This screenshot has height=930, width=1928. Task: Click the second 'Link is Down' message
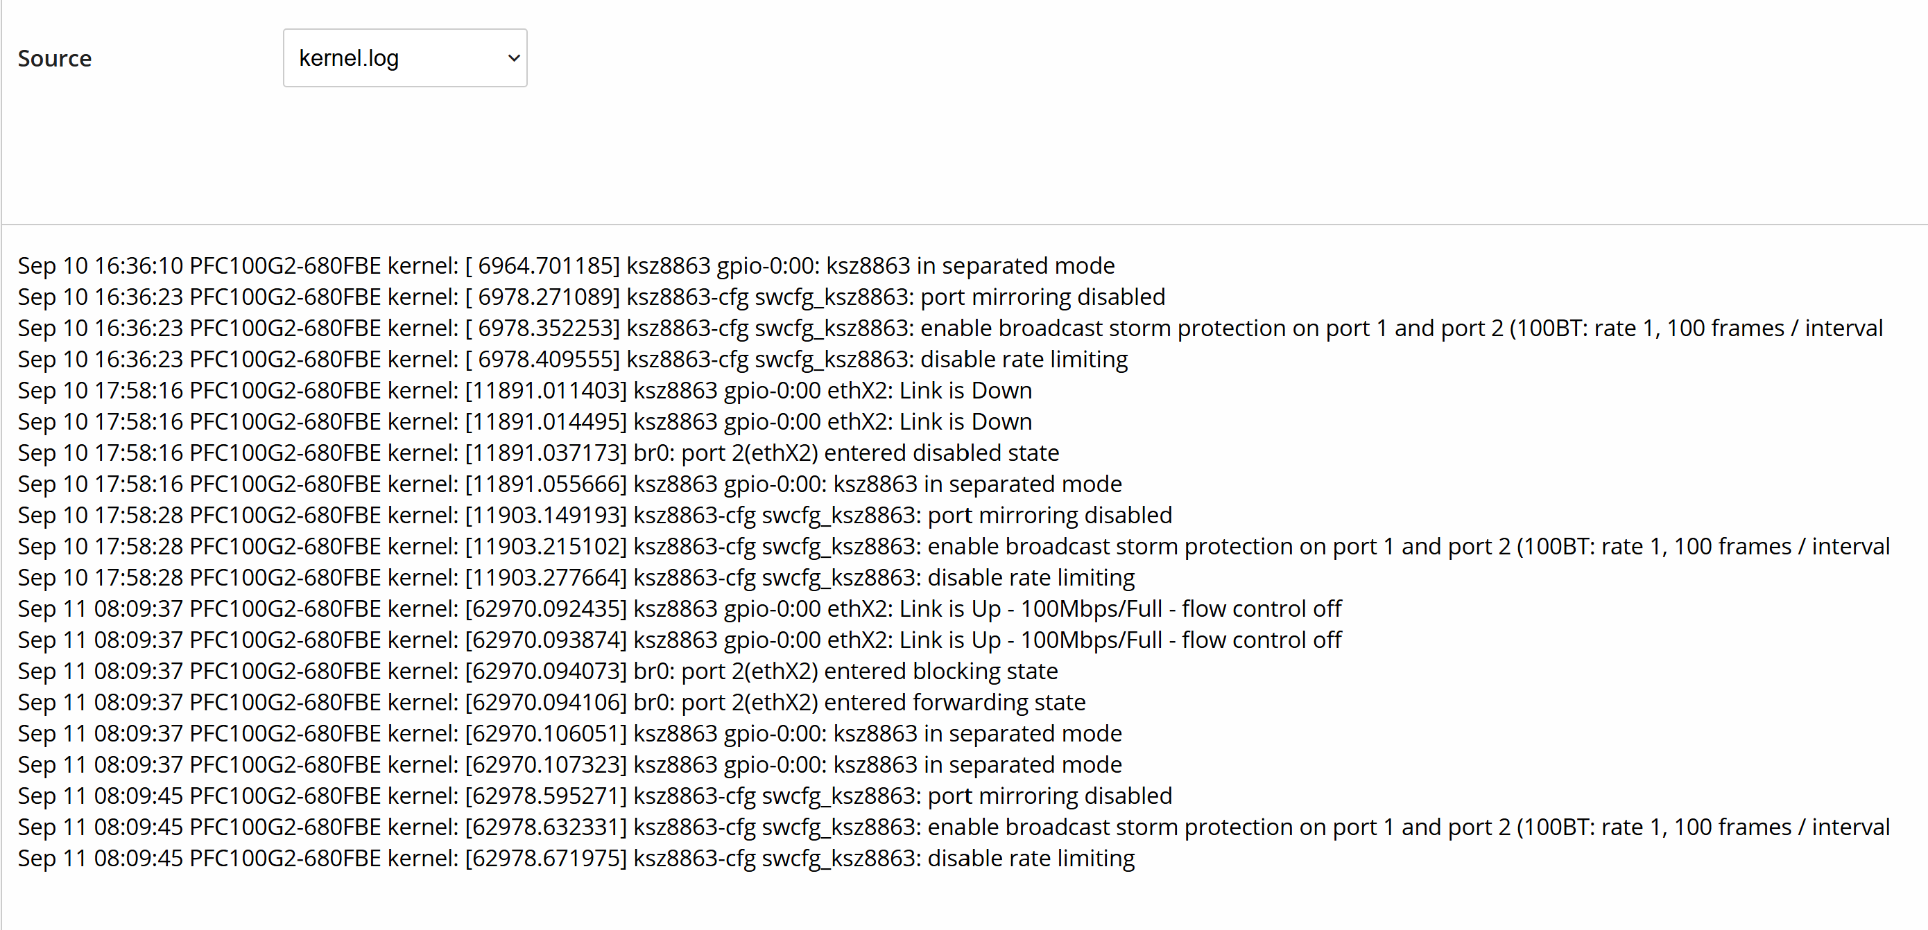524,421
